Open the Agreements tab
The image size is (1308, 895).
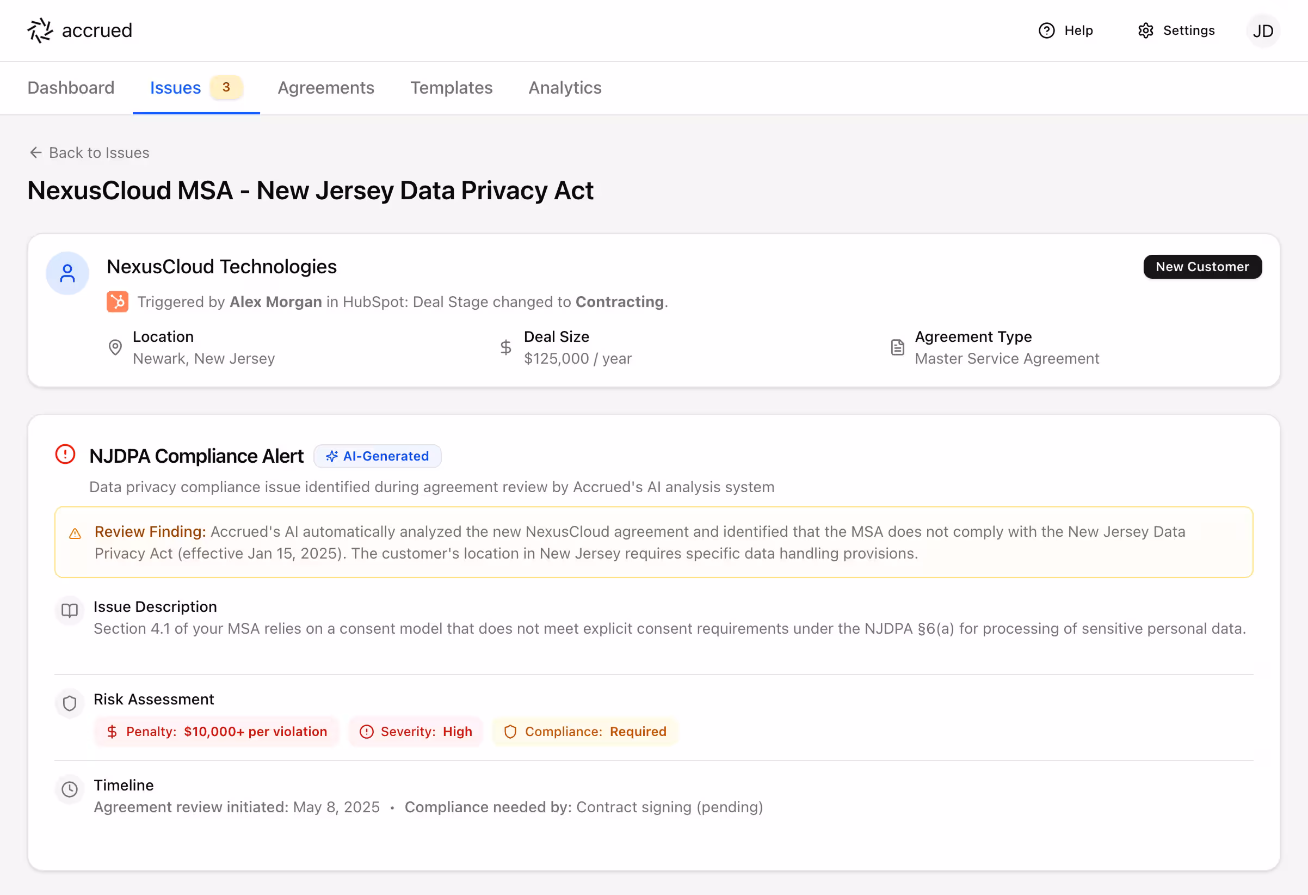(326, 88)
